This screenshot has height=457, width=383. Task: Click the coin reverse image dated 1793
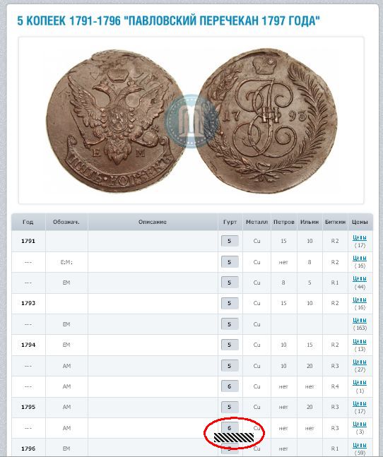point(266,120)
